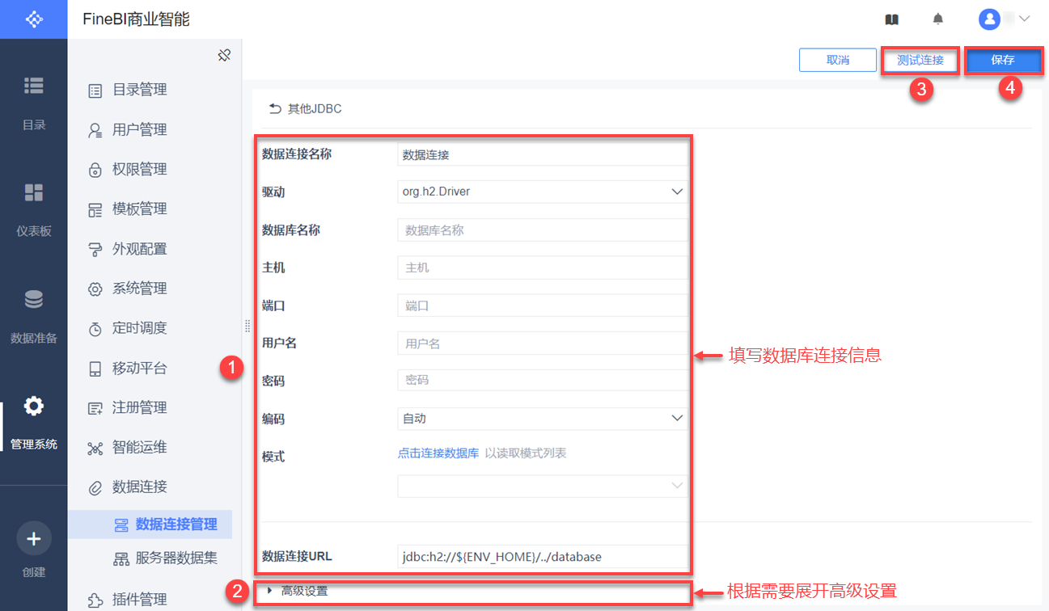This screenshot has width=1049, height=611.
Task: Open the 编码 自动 dropdown
Action: 543,419
